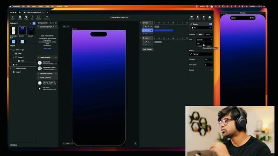278x156 pixels.
Task: Enable the Repeat checkbox
Action: [212, 70]
